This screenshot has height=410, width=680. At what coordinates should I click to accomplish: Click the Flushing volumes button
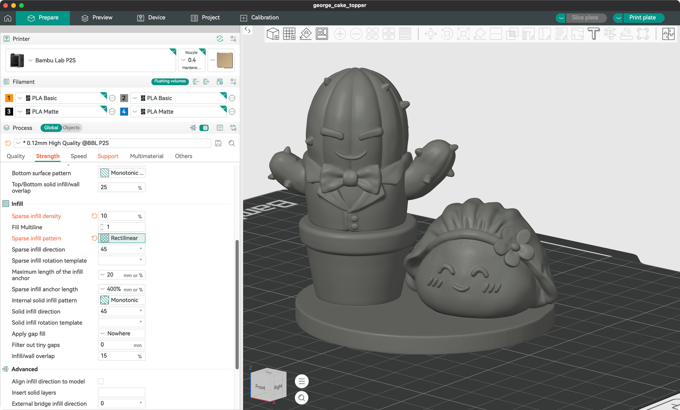point(170,82)
